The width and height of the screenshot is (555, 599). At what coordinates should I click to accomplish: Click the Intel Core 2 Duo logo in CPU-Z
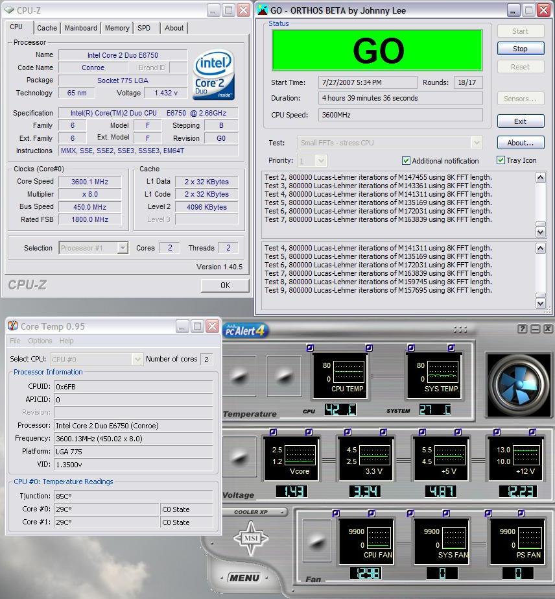point(213,75)
